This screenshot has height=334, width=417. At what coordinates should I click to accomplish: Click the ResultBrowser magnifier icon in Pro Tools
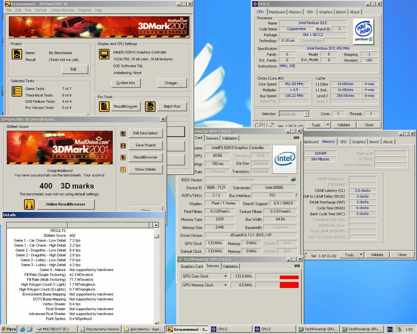104,106
